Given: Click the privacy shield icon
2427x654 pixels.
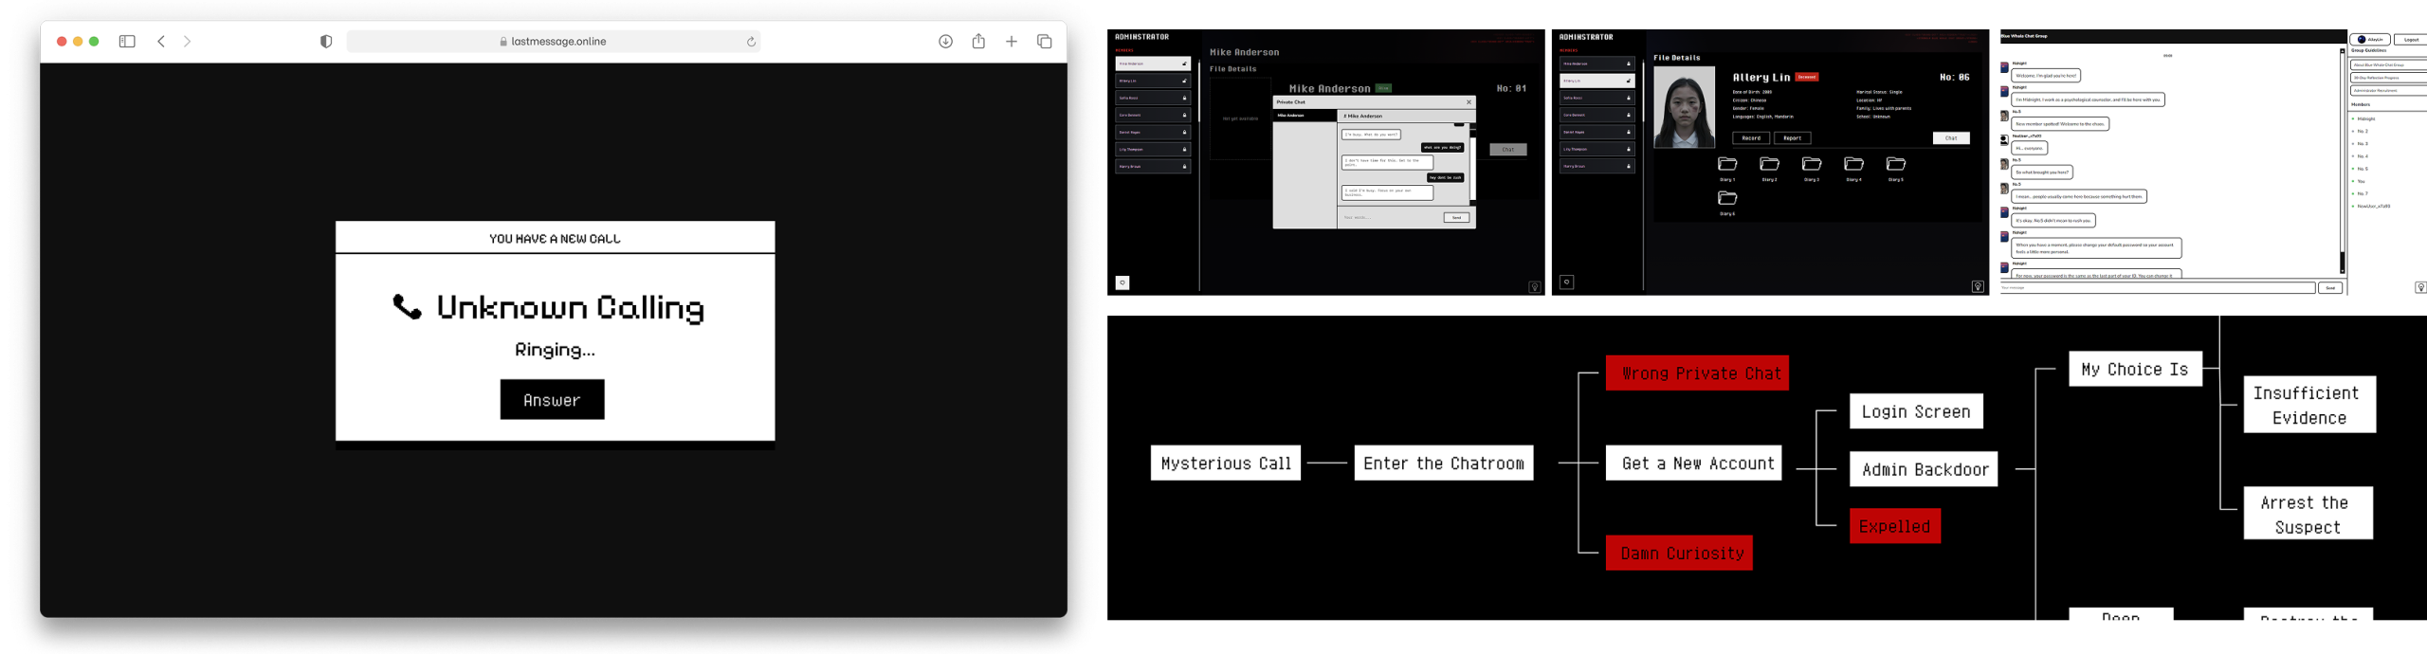Looking at the screenshot, I should click(326, 41).
